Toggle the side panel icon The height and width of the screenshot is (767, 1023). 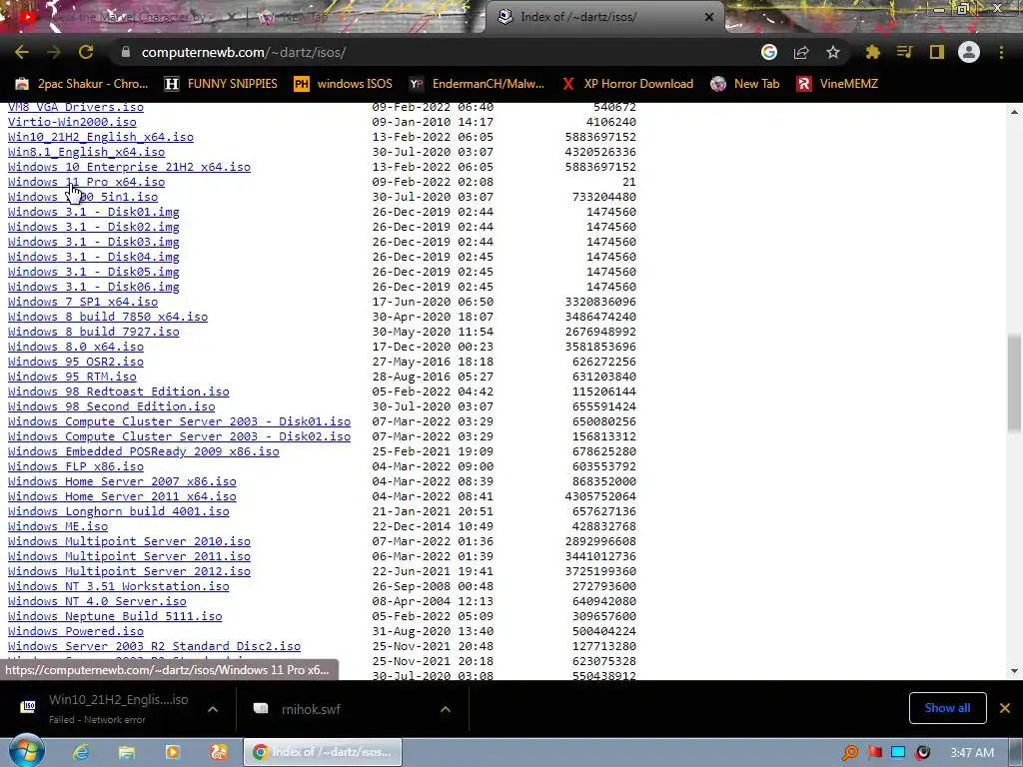point(937,52)
